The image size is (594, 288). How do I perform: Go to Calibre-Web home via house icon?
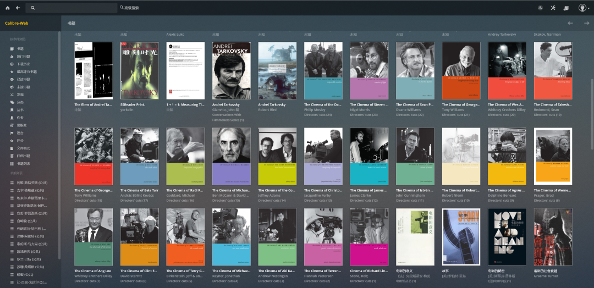8,8
